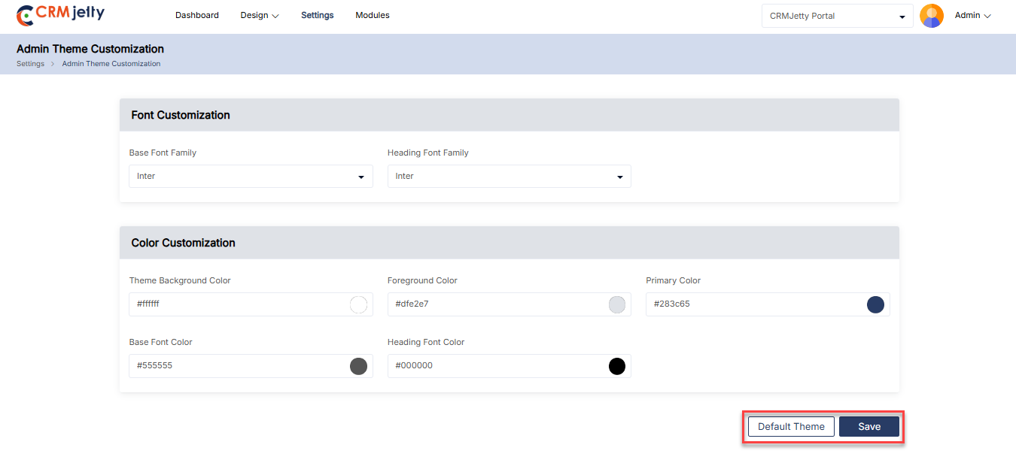
Task: Click the CRMJetty logo
Action: pyautogui.click(x=60, y=14)
